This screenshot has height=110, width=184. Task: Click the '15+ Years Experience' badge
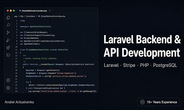point(159,102)
